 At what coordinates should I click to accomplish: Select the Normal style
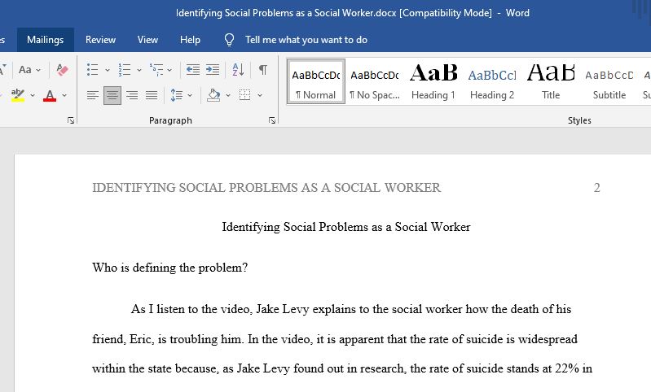(x=316, y=81)
